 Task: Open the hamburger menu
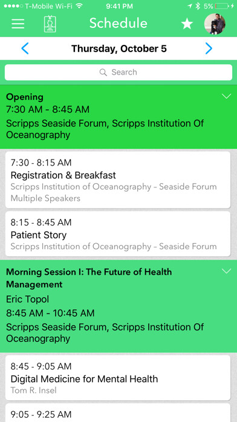18,24
